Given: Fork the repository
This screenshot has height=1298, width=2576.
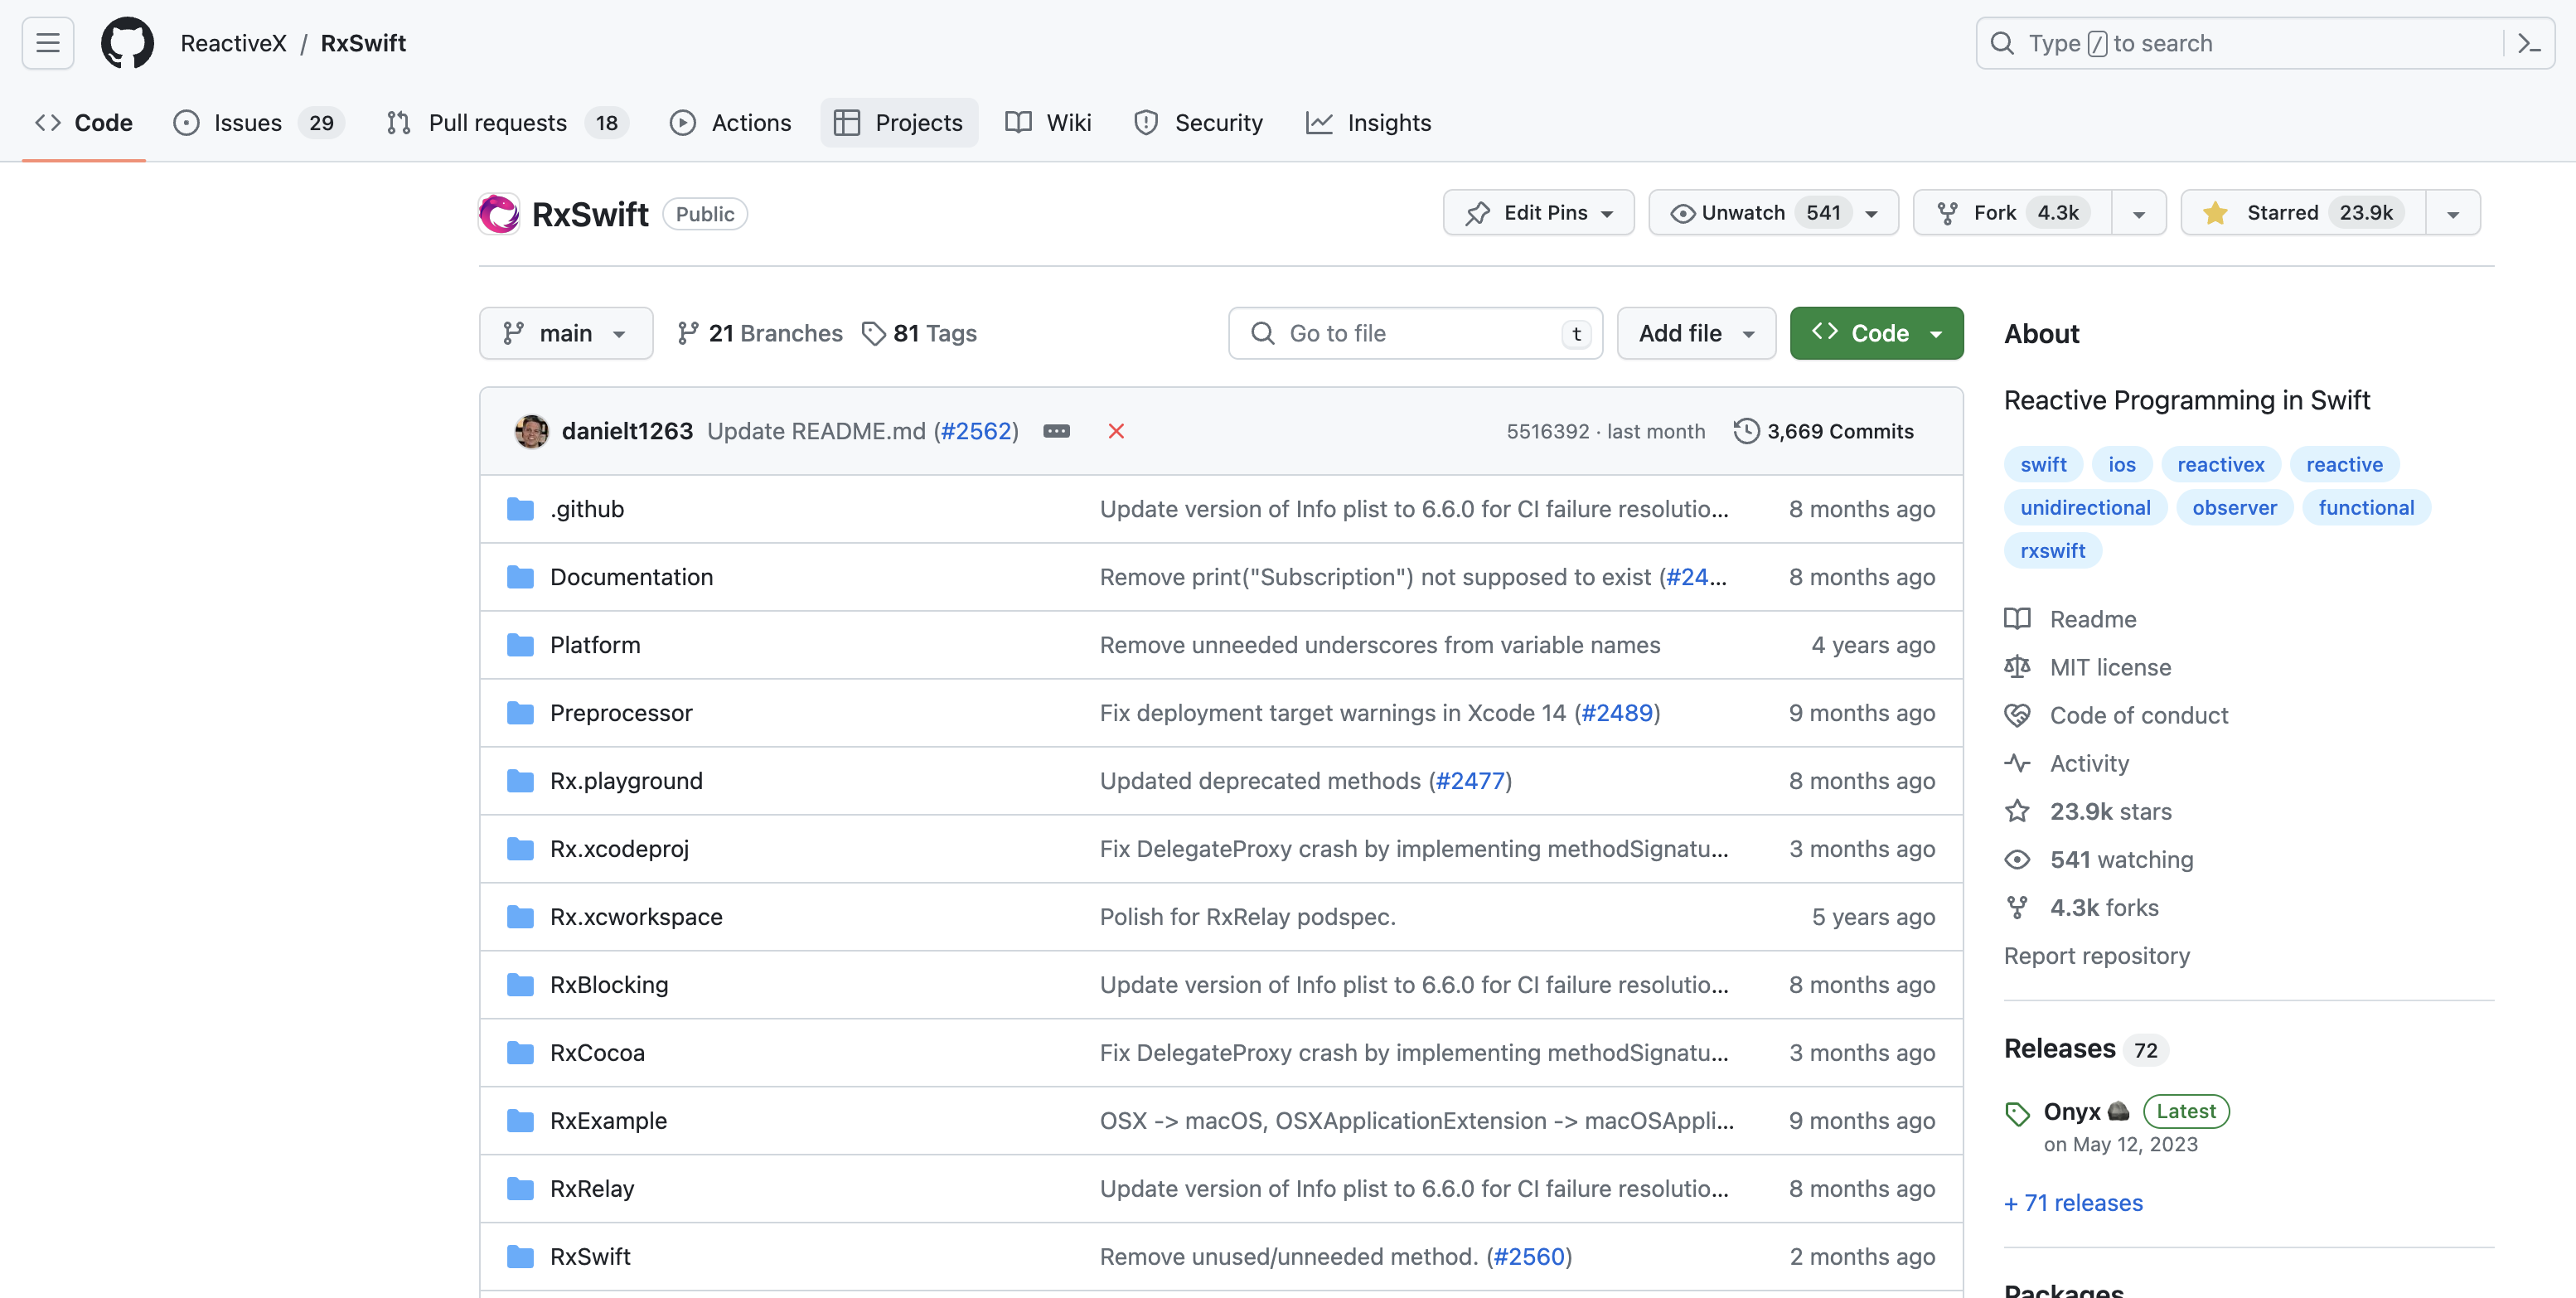Looking at the screenshot, I should tap(2012, 213).
